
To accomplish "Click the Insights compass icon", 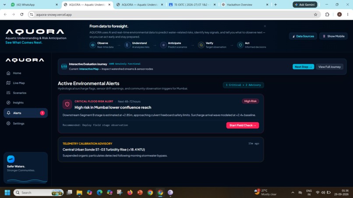I will 8,102.
